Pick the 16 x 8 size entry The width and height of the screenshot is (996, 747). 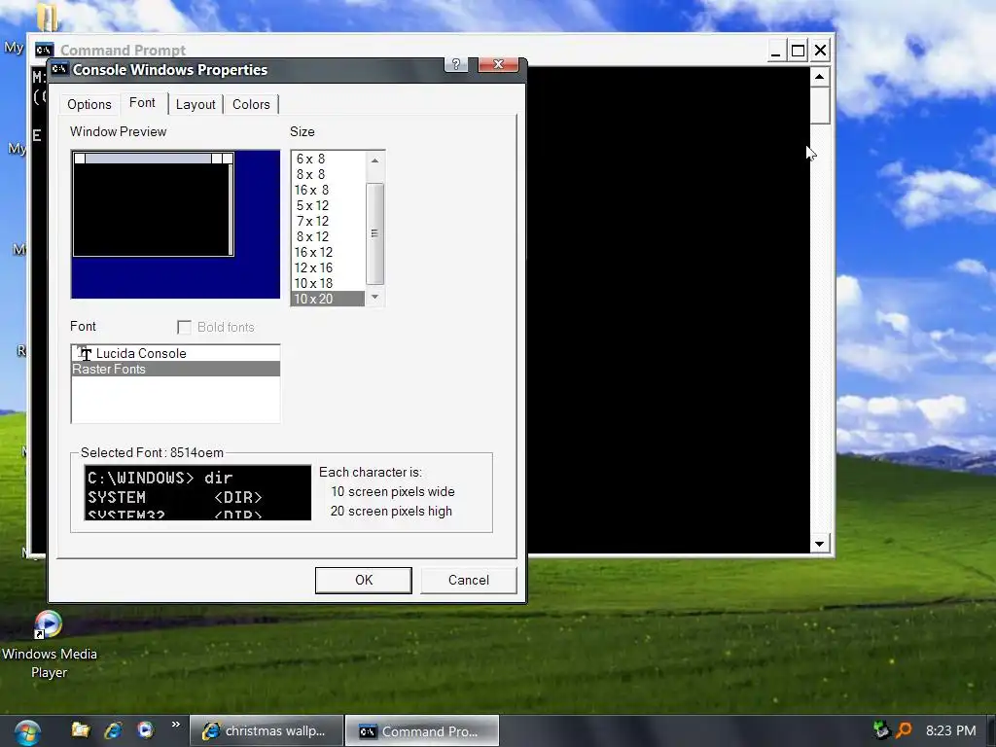(x=328, y=190)
